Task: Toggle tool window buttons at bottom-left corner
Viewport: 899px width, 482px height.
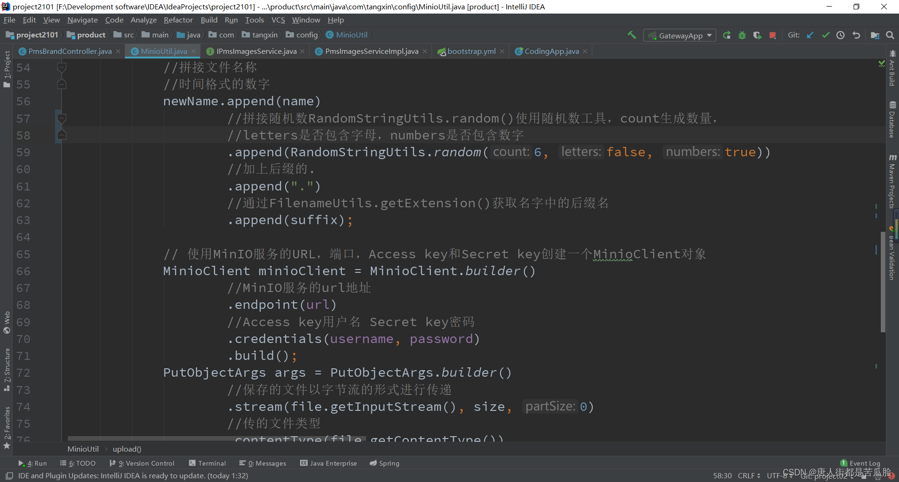Action: 9,475
